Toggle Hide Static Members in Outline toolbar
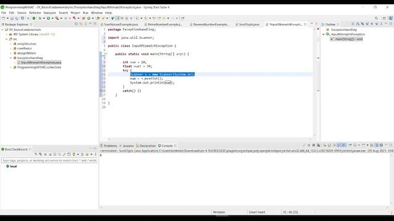 (367, 24)
